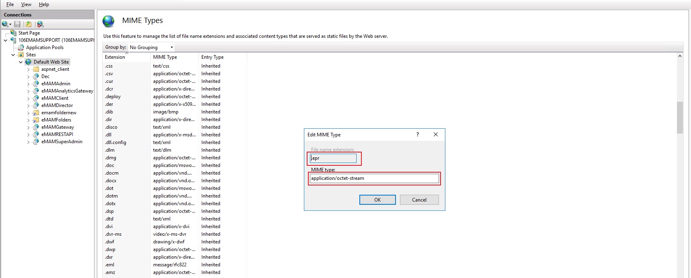The image size is (691, 278).
Task: Open the Help menu
Action: click(44, 4)
